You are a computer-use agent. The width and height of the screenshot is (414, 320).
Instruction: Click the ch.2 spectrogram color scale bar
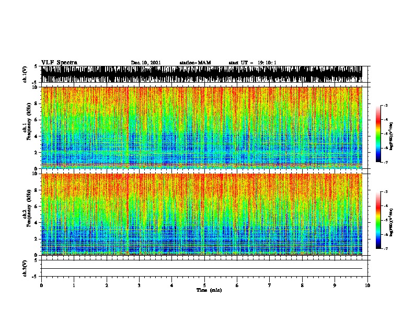pos(378,220)
